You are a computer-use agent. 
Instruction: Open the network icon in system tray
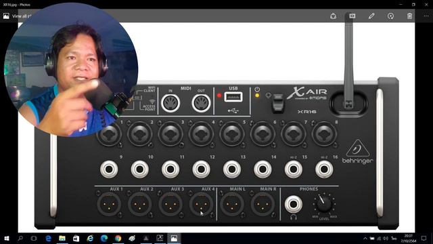[379, 238]
